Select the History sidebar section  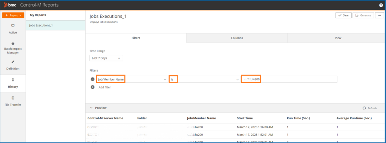(13, 84)
